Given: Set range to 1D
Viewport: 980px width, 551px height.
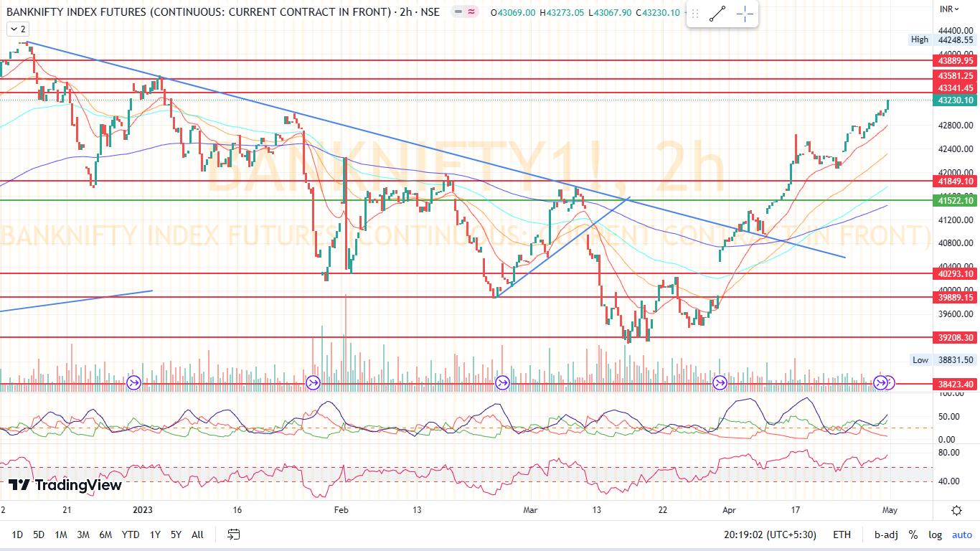Looking at the screenshot, I should click(17, 534).
